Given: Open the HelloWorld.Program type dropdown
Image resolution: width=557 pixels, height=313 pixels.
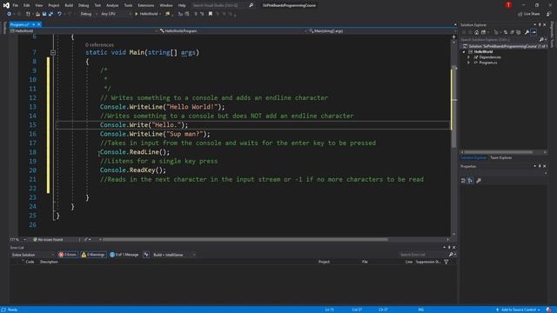Looking at the screenshot, I should (233, 31).
